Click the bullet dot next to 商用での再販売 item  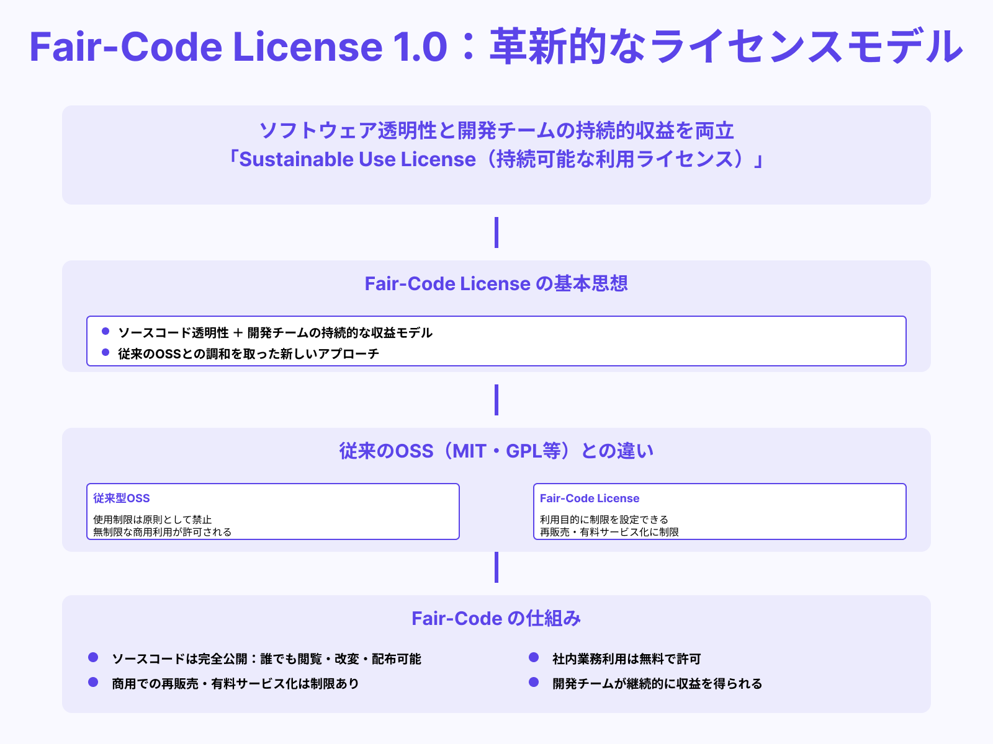coord(93,683)
